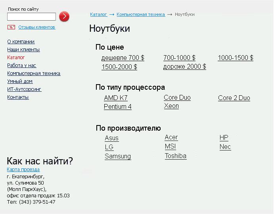Go to Наши клиенты in sidebar
The height and width of the screenshot is (214, 274).
pyautogui.click(x=23, y=50)
